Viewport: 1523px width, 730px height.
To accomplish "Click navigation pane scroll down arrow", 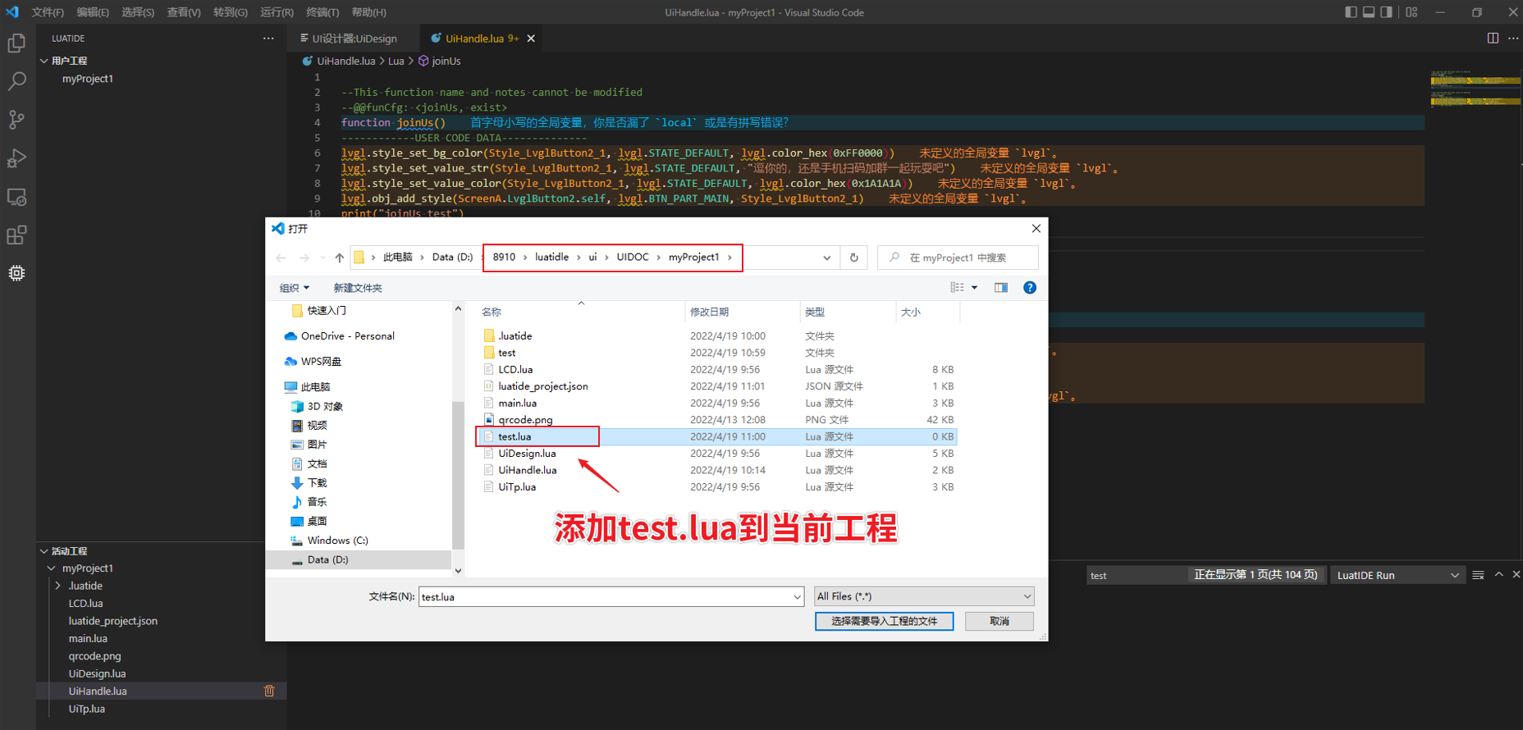I will [x=458, y=571].
